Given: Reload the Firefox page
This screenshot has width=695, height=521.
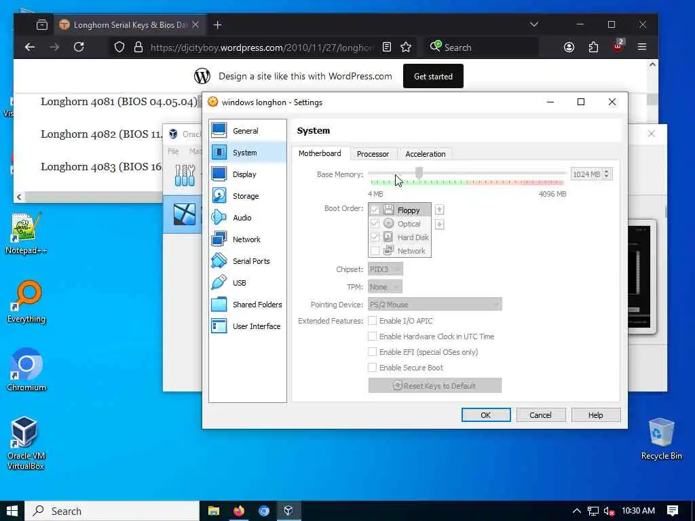Looking at the screenshot, I should [x=79, y=47].
